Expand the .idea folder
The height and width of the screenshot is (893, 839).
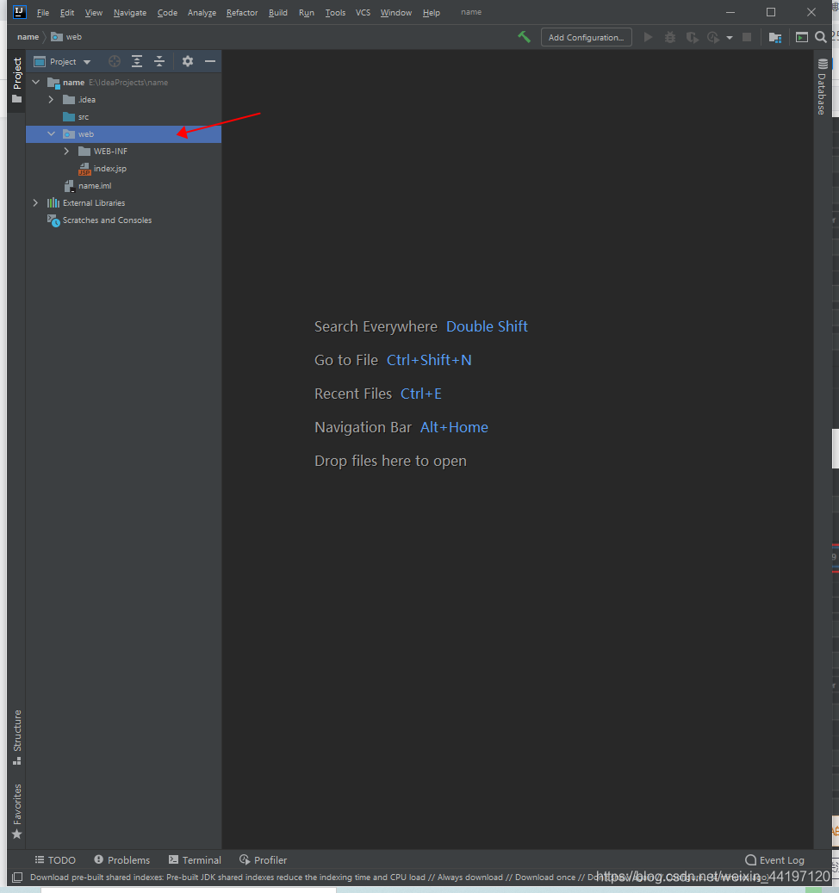51,100
